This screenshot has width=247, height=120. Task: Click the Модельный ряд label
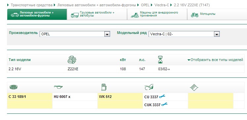click(132, 33)
